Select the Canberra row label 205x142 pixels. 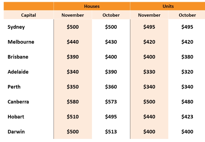(x=18, y=102)
